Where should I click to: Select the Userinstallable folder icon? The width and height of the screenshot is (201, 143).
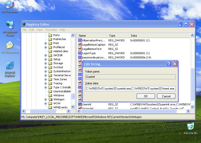pyautogui.click(x=50, y=91)
